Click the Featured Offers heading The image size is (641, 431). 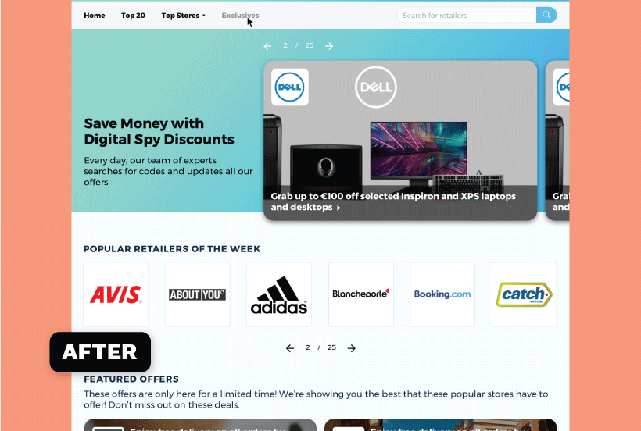click(x=131, y=379)
